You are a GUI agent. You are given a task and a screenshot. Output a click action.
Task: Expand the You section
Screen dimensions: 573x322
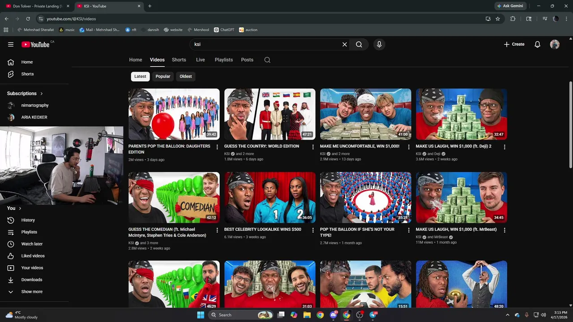click(x=14, y=208)
